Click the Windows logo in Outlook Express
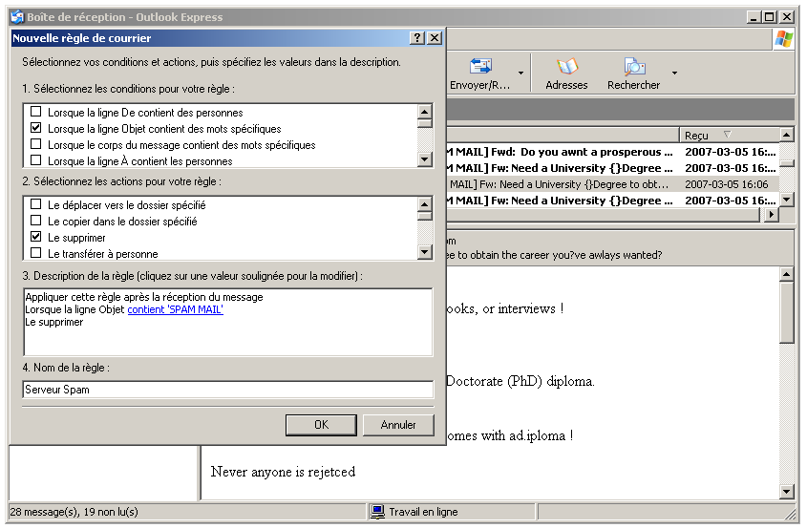Screen dimensions: 807x529 [x=783, y=39]
